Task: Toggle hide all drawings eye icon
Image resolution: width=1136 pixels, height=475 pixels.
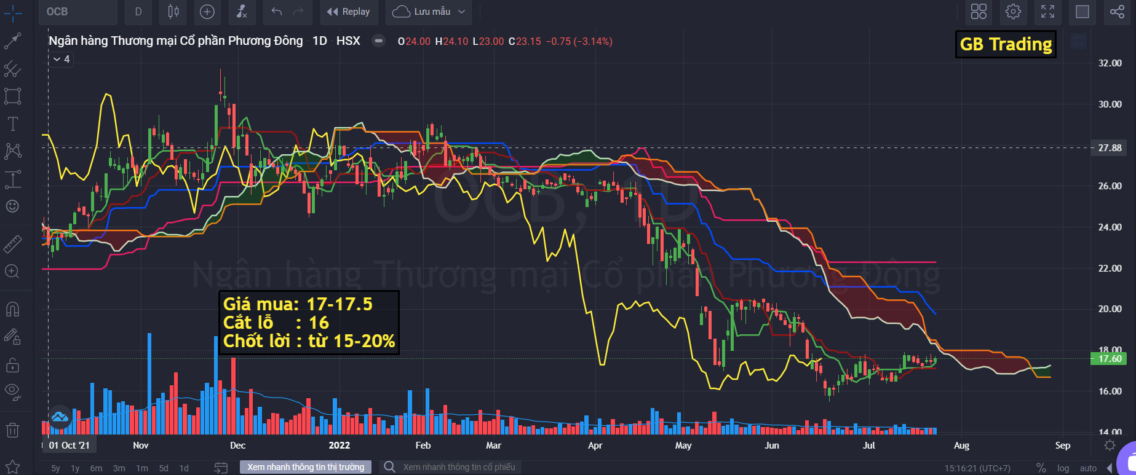Action: (12, 391)
